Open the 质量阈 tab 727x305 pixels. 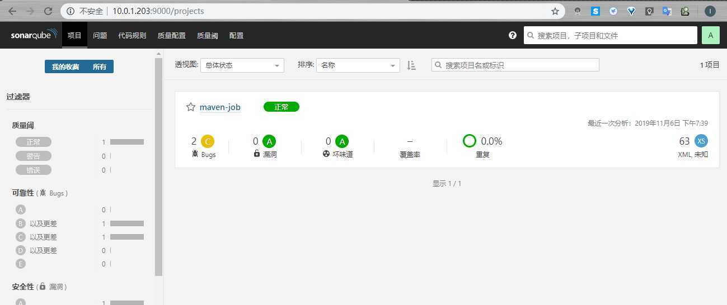(x=208, y=35)
